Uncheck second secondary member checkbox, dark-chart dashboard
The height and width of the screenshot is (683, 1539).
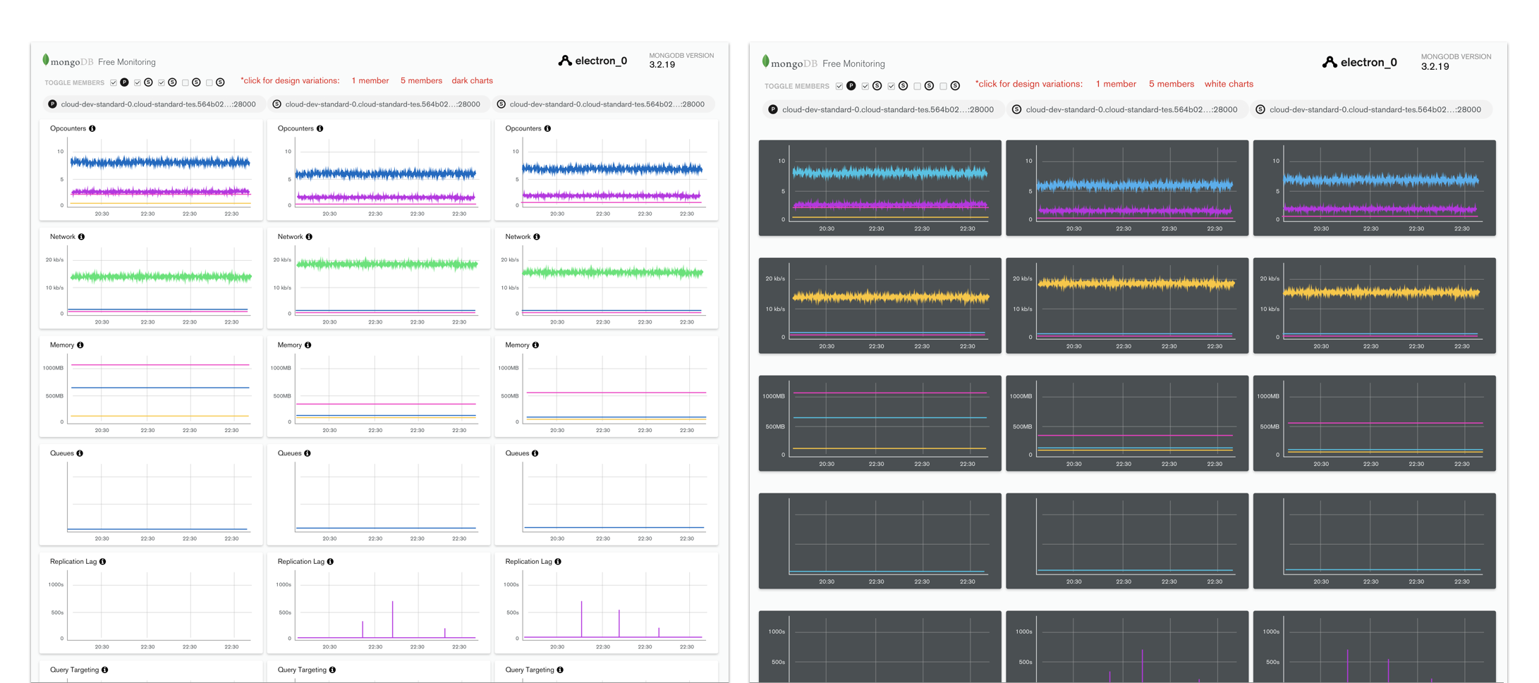coord(892,87)
